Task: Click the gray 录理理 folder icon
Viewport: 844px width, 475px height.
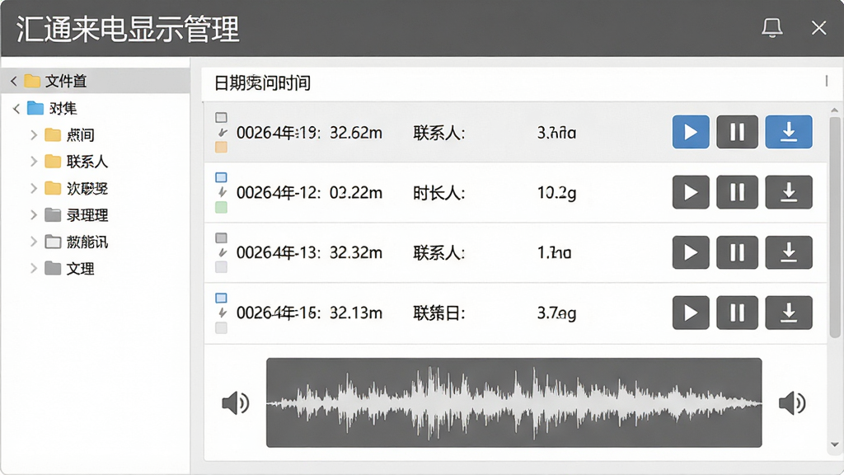Action: [53, 215]
